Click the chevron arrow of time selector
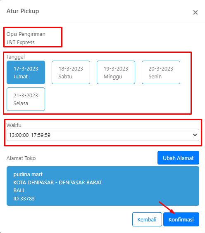The height and width of the screenshot is (233, 205). [x=195, y=135]
